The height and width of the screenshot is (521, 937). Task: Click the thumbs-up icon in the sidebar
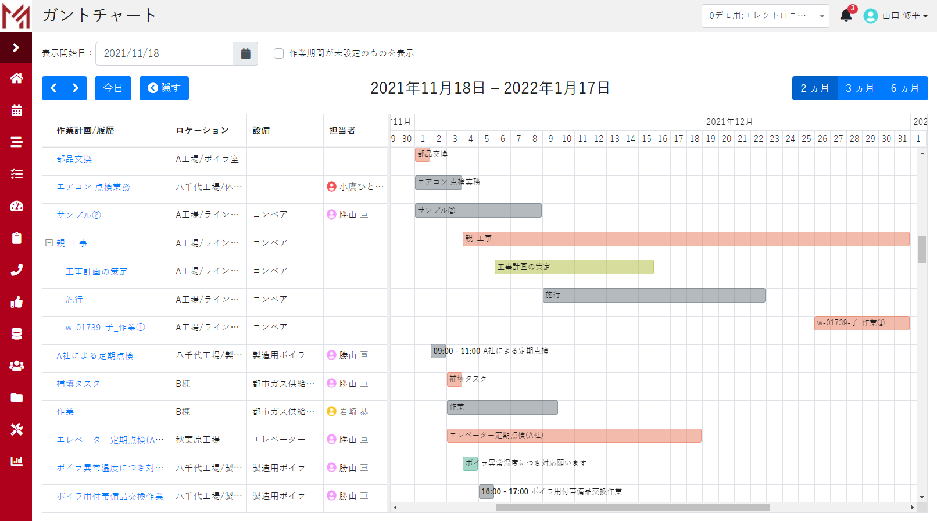coord(16,302)
